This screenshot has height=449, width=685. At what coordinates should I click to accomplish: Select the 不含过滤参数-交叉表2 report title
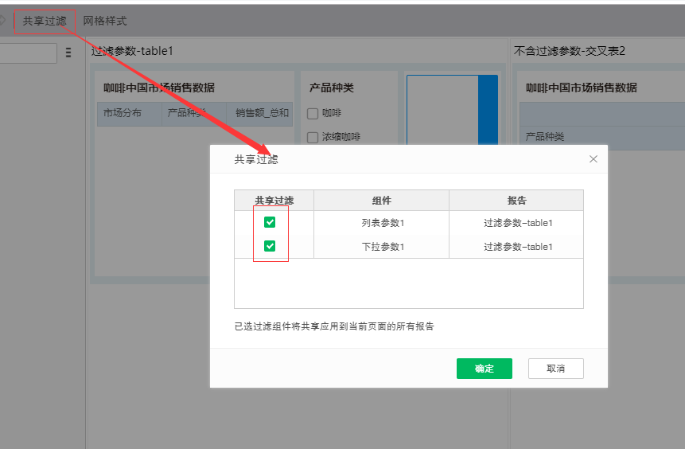tap(570, 51)
